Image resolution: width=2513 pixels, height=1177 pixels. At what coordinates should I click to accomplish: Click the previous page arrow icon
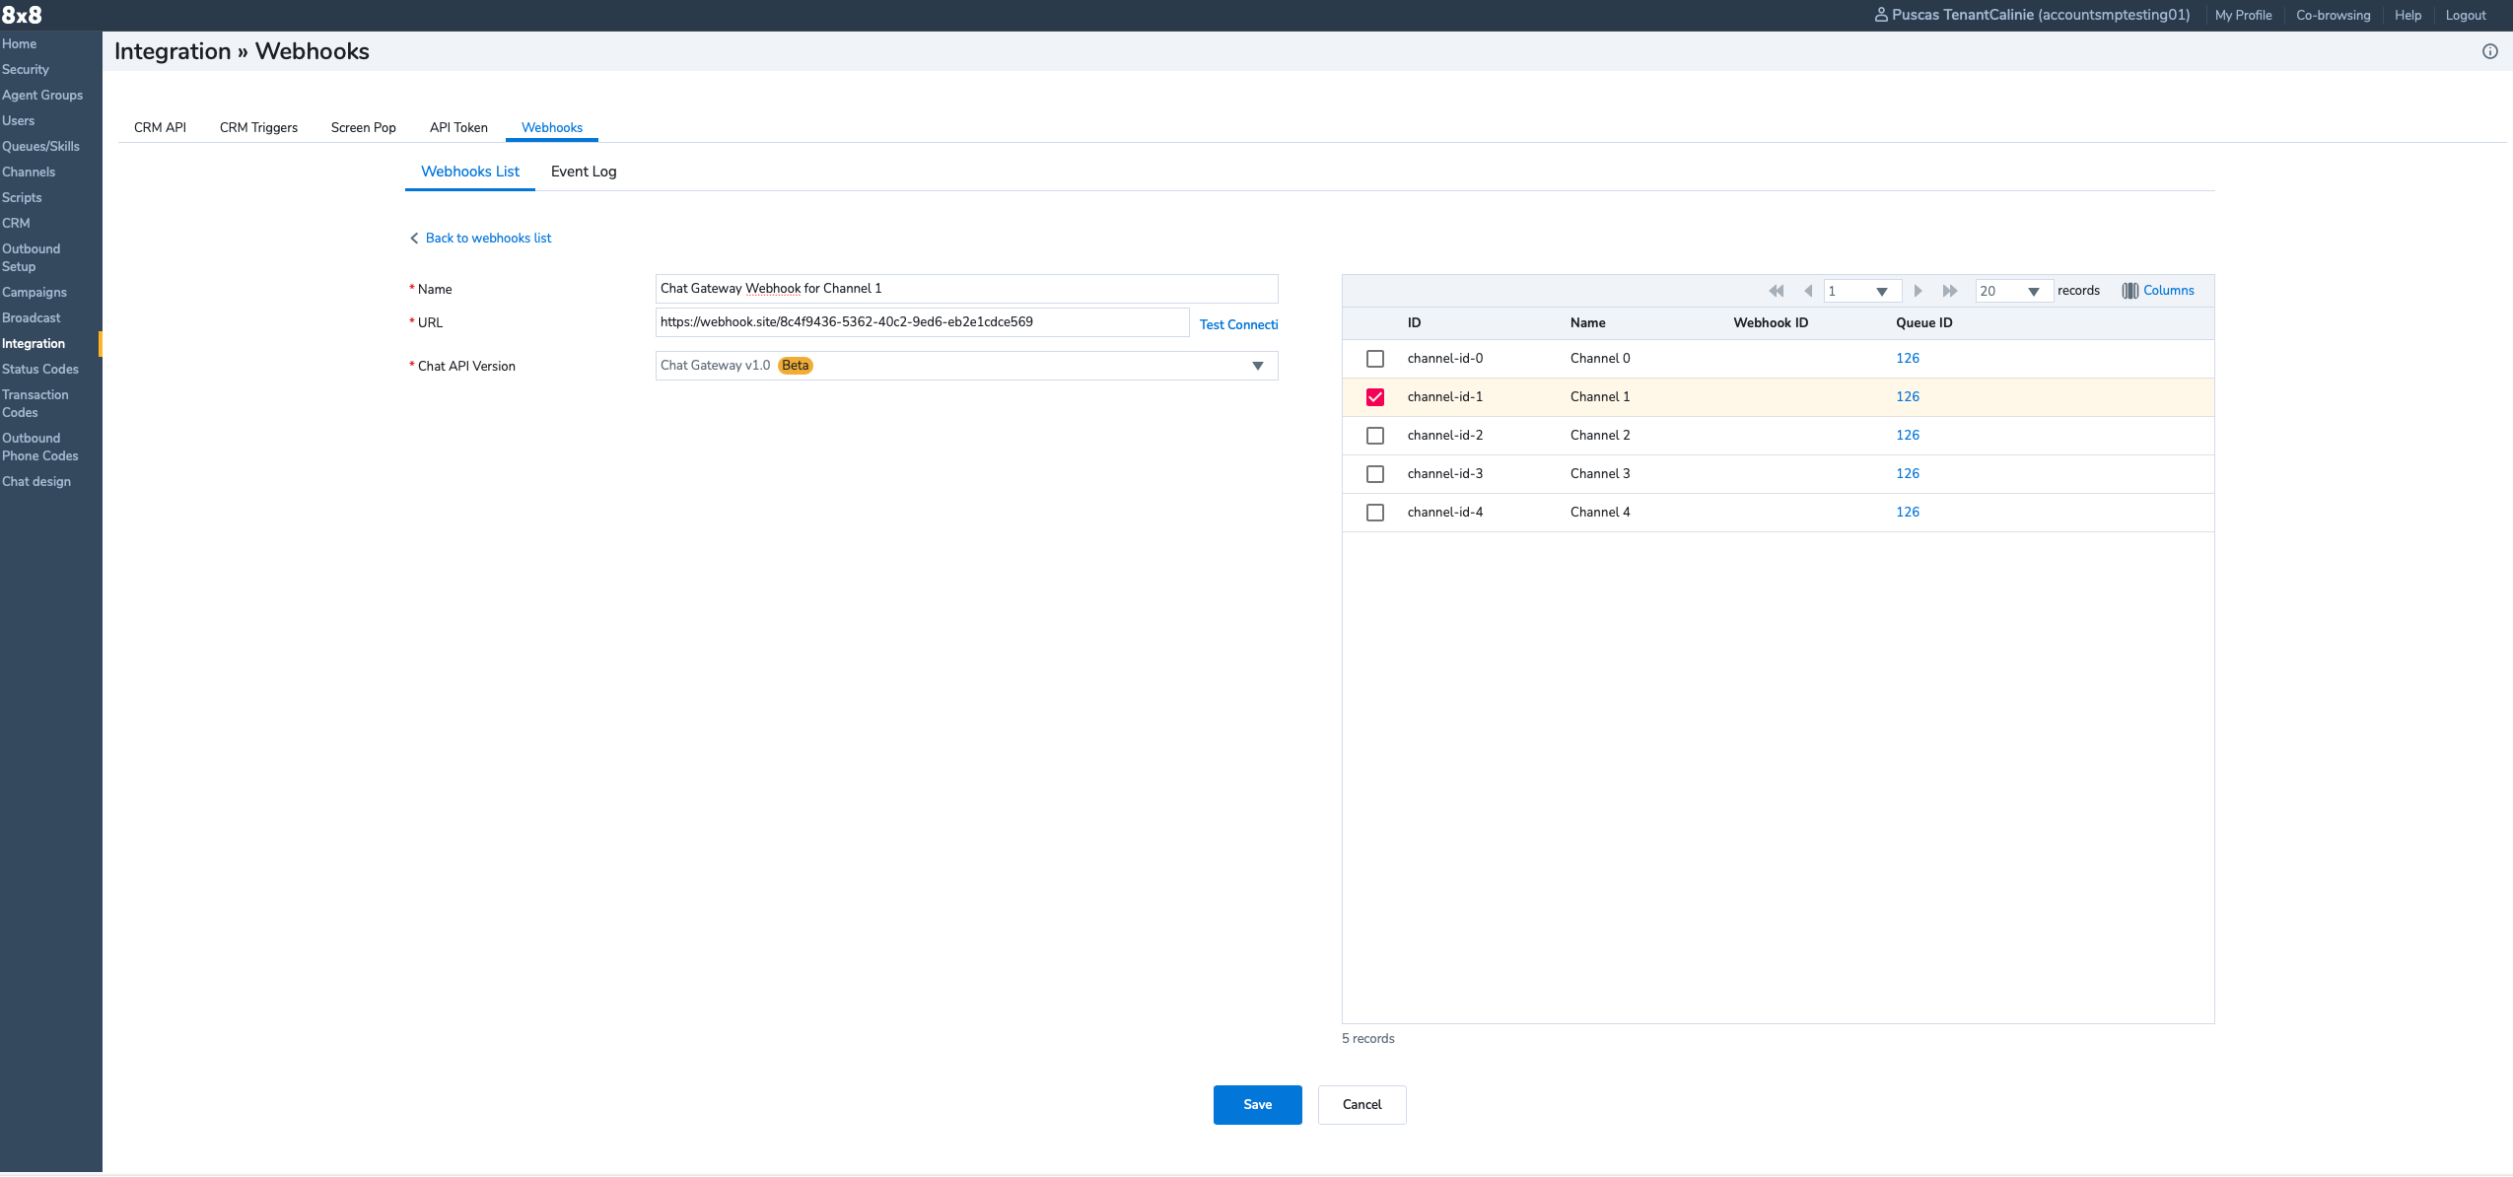point(1808,291)
